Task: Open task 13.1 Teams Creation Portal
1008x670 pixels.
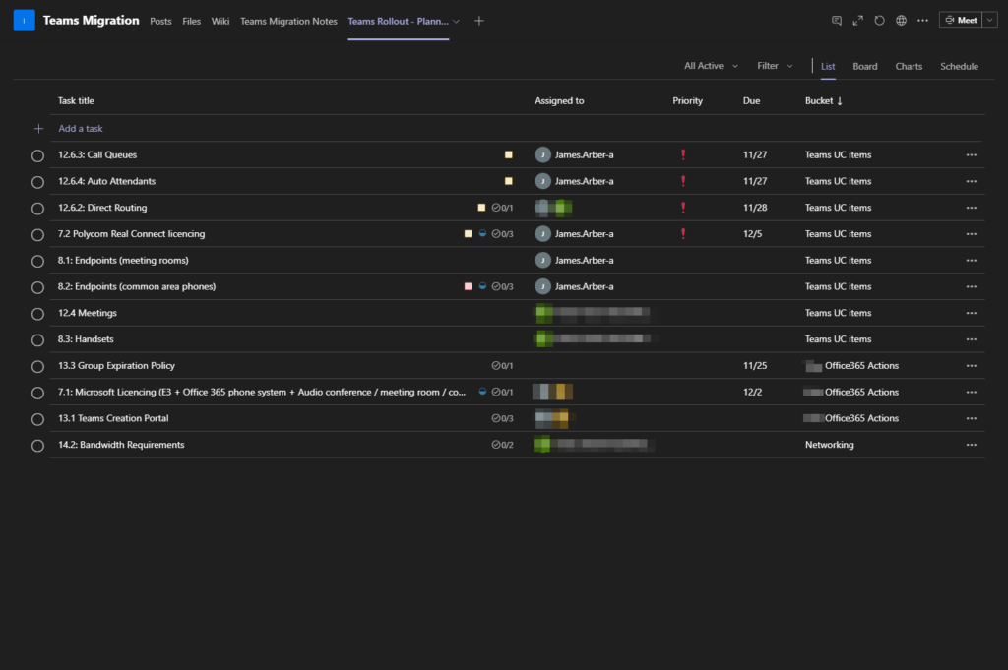Action: [113, 418]
